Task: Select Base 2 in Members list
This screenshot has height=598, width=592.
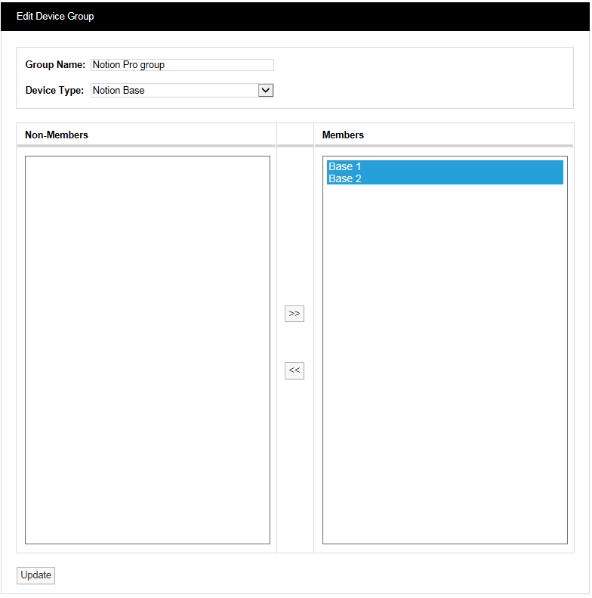Action: (x=444, y=178)
